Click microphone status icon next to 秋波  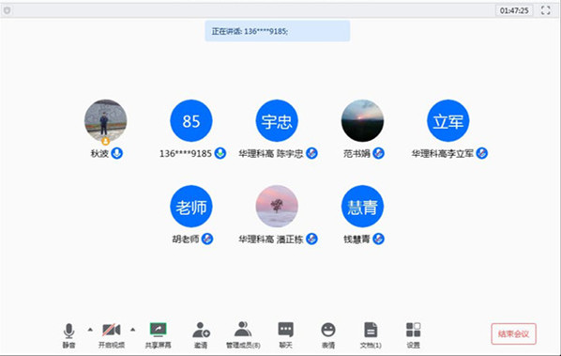(117, 153)
